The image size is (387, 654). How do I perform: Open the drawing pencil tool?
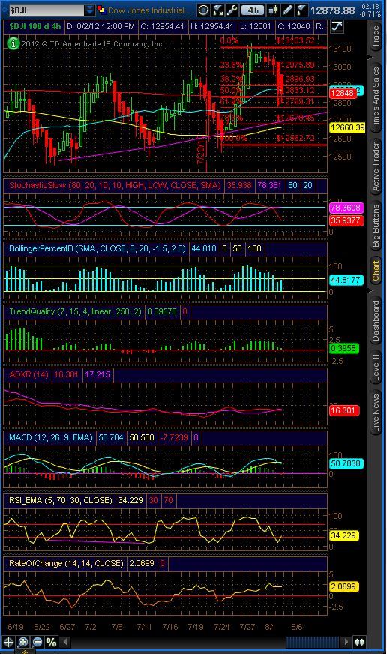tap(288, 10)
